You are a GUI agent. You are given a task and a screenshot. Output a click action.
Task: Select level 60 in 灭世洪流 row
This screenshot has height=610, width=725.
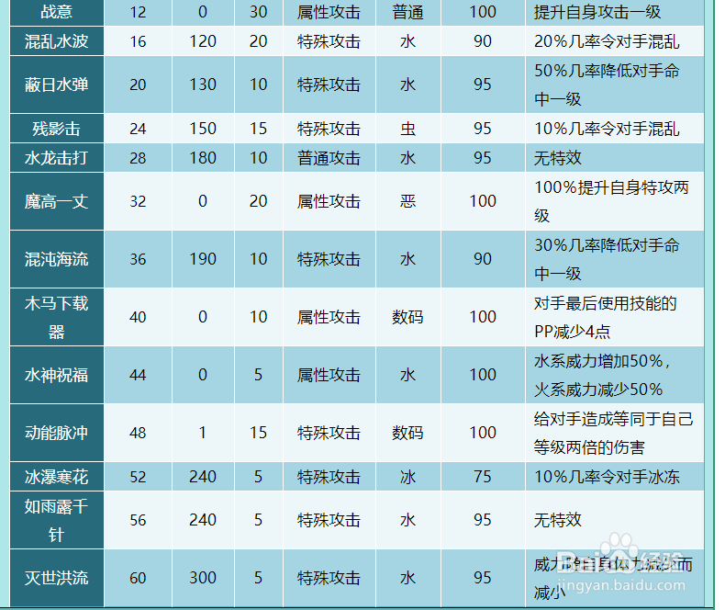(x=138, y=578)
